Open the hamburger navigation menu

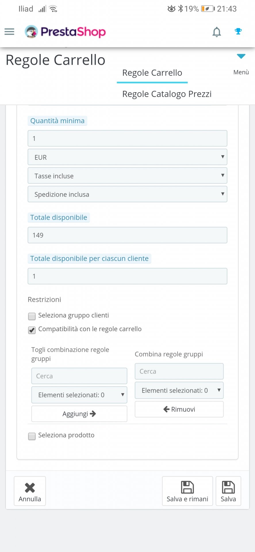coord(9,32)
